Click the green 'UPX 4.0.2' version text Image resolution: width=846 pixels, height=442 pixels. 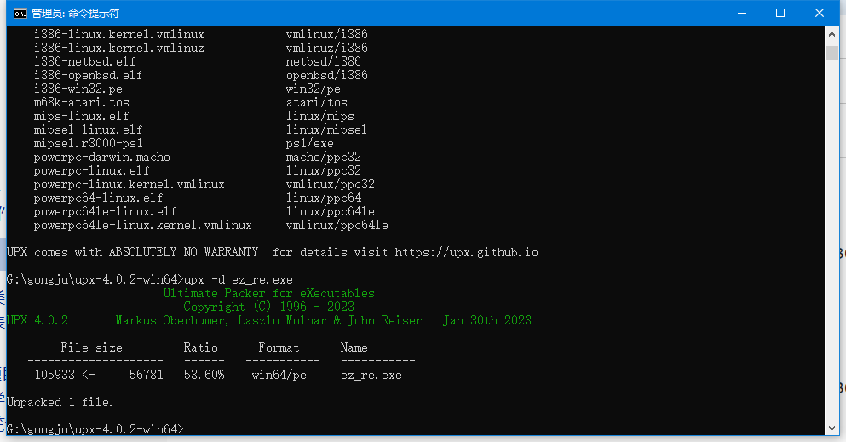point(37,320)
